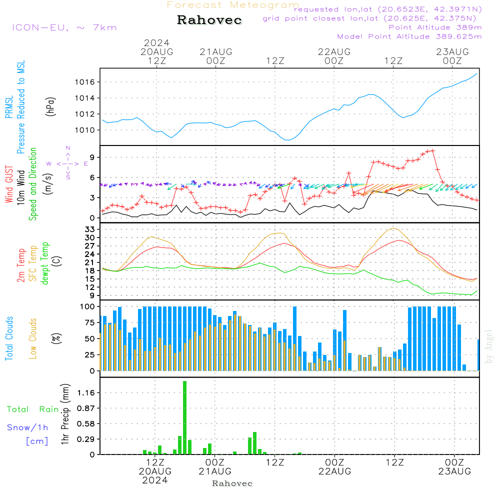Click the top axis "20AUG 12Z" time label
This screenshot has height=500, width=500.
[x=157, y=56]
